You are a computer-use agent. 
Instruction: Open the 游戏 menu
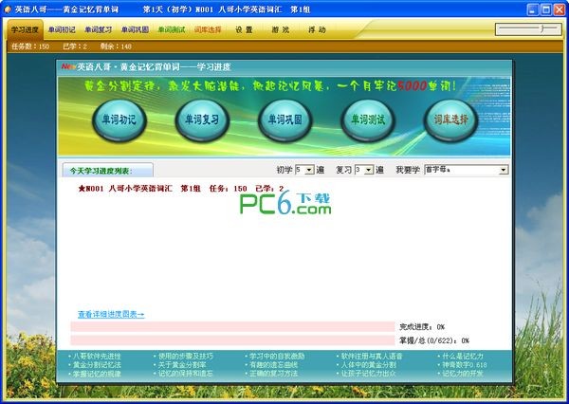pos(281,29)
